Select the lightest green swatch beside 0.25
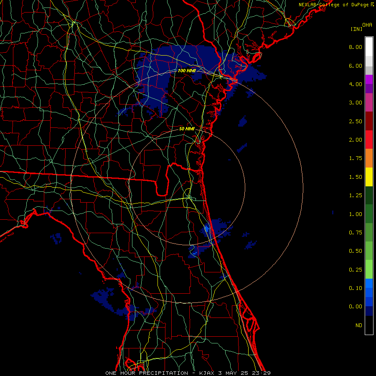 click(x=369, y=269)
